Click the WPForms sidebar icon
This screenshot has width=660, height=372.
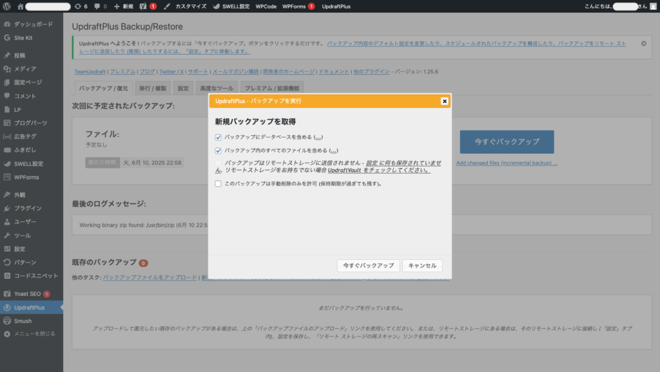(x=7, y=177)
